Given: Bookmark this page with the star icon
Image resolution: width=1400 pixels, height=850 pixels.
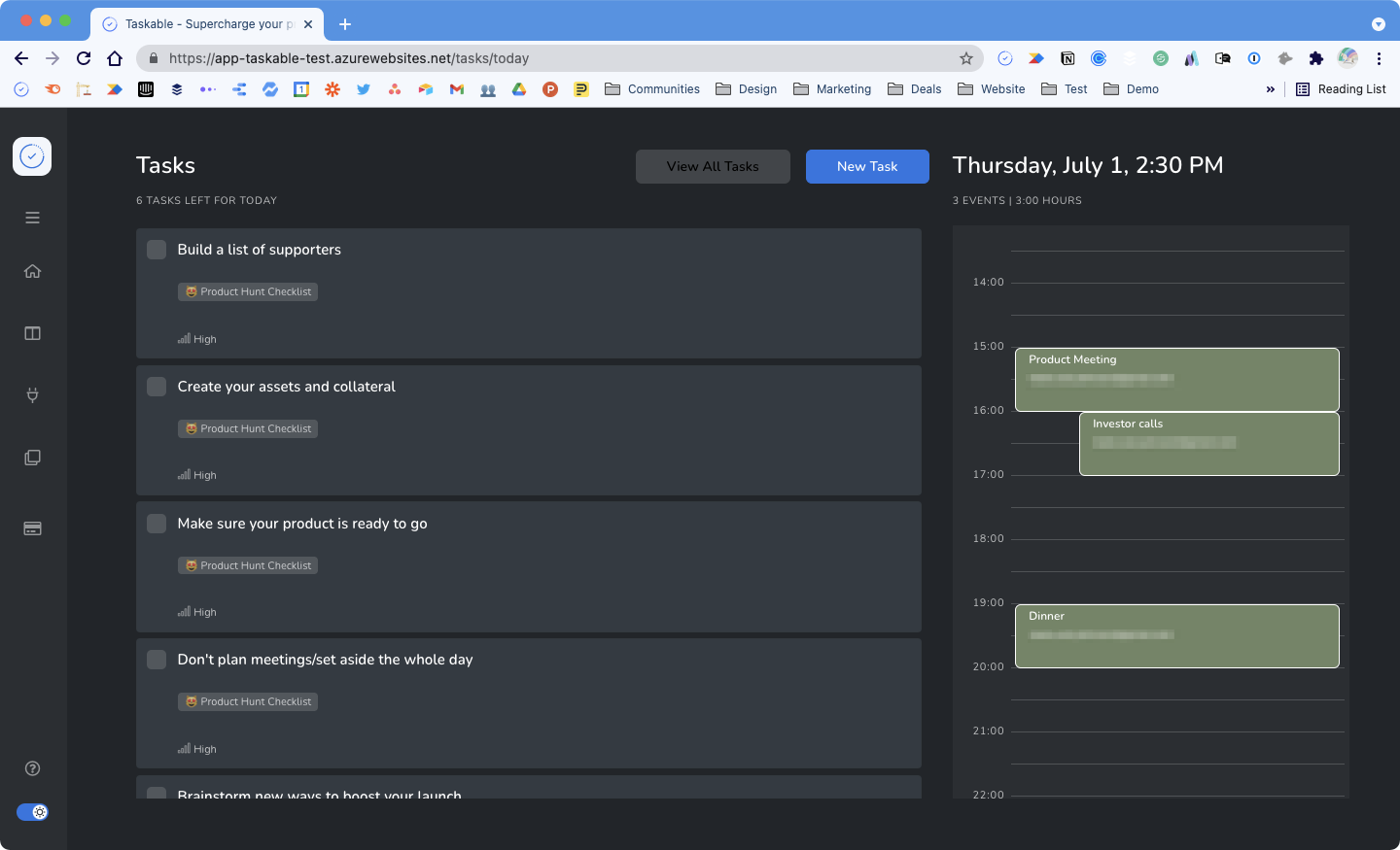Looking at the screenshot, I should pos(966,58).
